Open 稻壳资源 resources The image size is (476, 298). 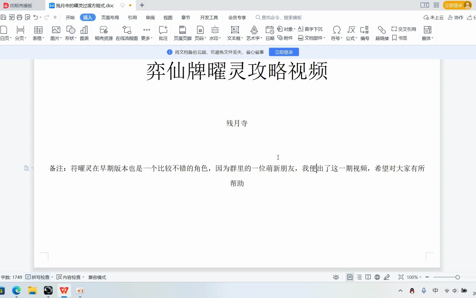coord(104,33)
